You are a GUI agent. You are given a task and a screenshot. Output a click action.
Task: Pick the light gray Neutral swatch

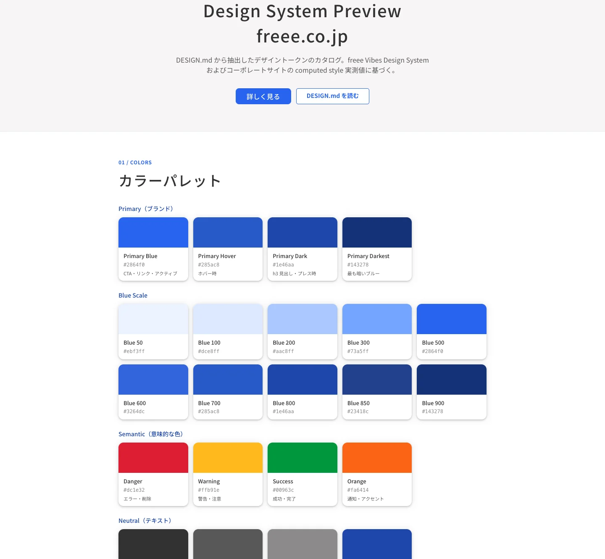click(302, 544)
